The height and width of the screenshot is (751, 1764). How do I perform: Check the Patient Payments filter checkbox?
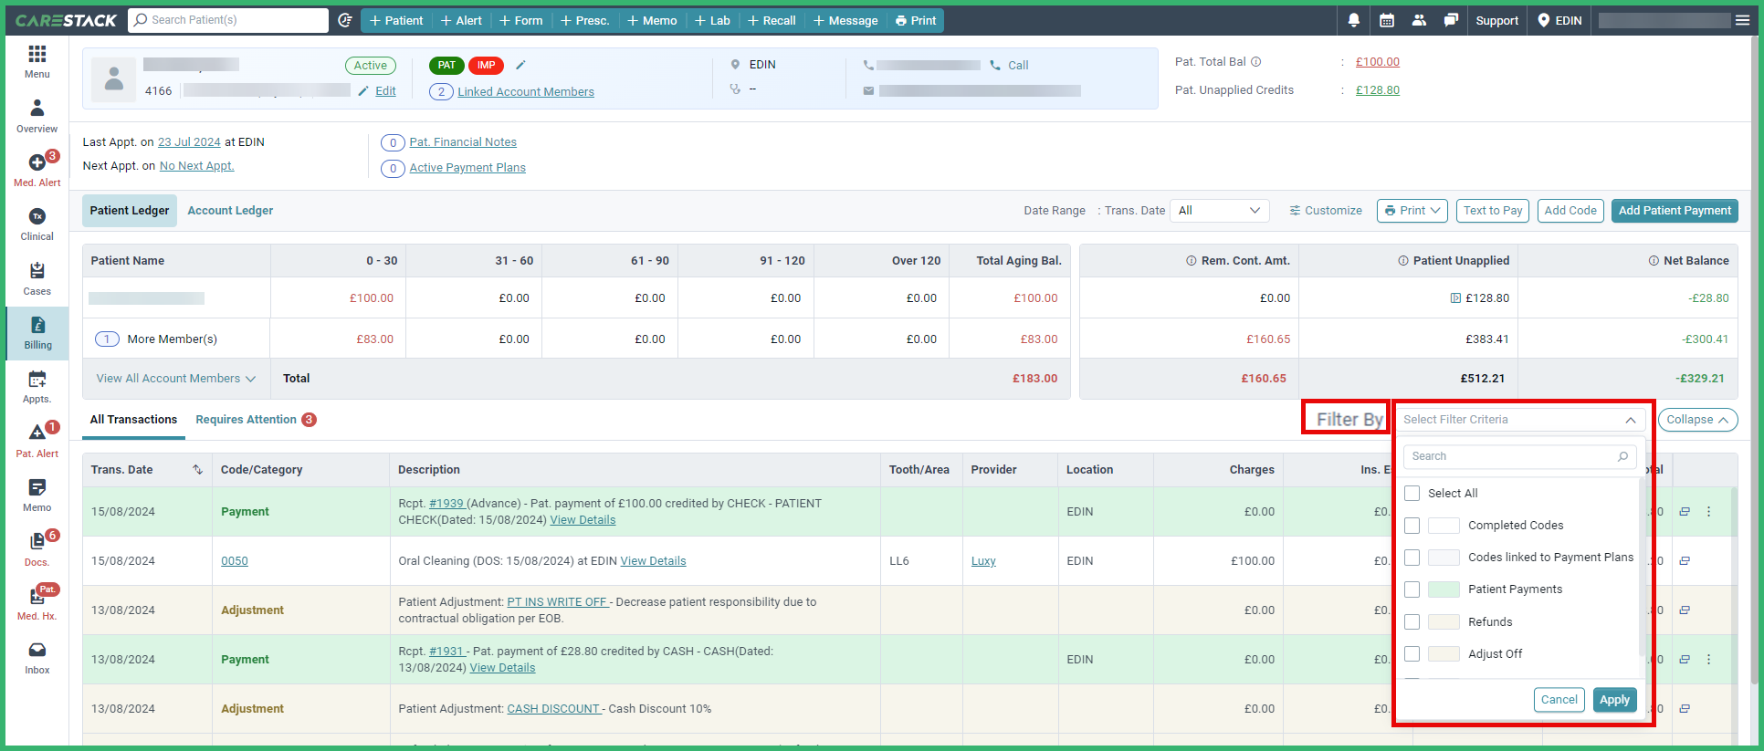click(x=1412, y=589)
